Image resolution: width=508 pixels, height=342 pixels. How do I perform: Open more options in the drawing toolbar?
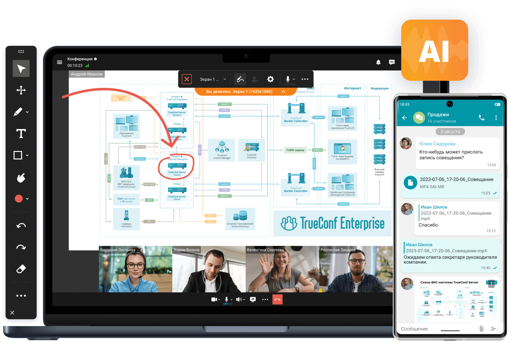tap(21, 296)
